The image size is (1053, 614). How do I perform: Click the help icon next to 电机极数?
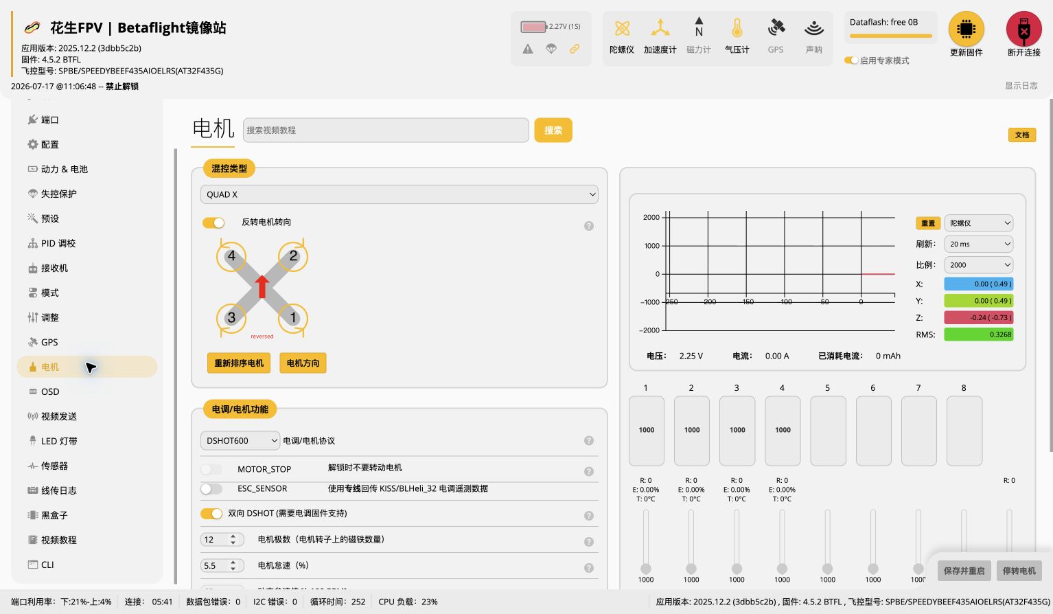tap(589, 542)
